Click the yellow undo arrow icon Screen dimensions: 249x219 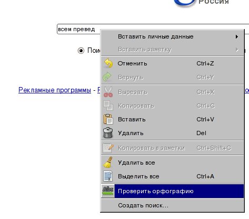tap(108, 63)
